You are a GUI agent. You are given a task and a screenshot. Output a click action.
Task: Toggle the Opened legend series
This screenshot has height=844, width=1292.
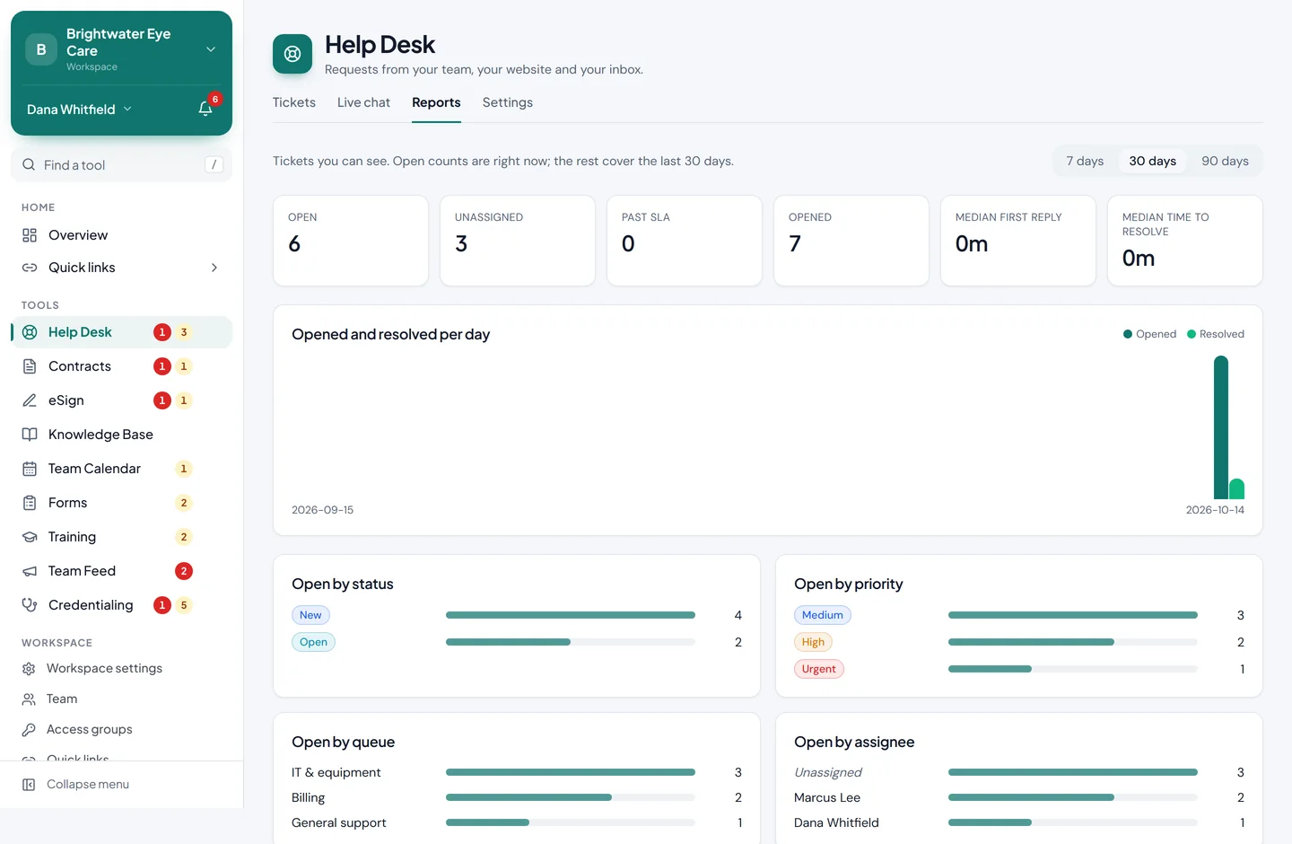[1149, 334]
